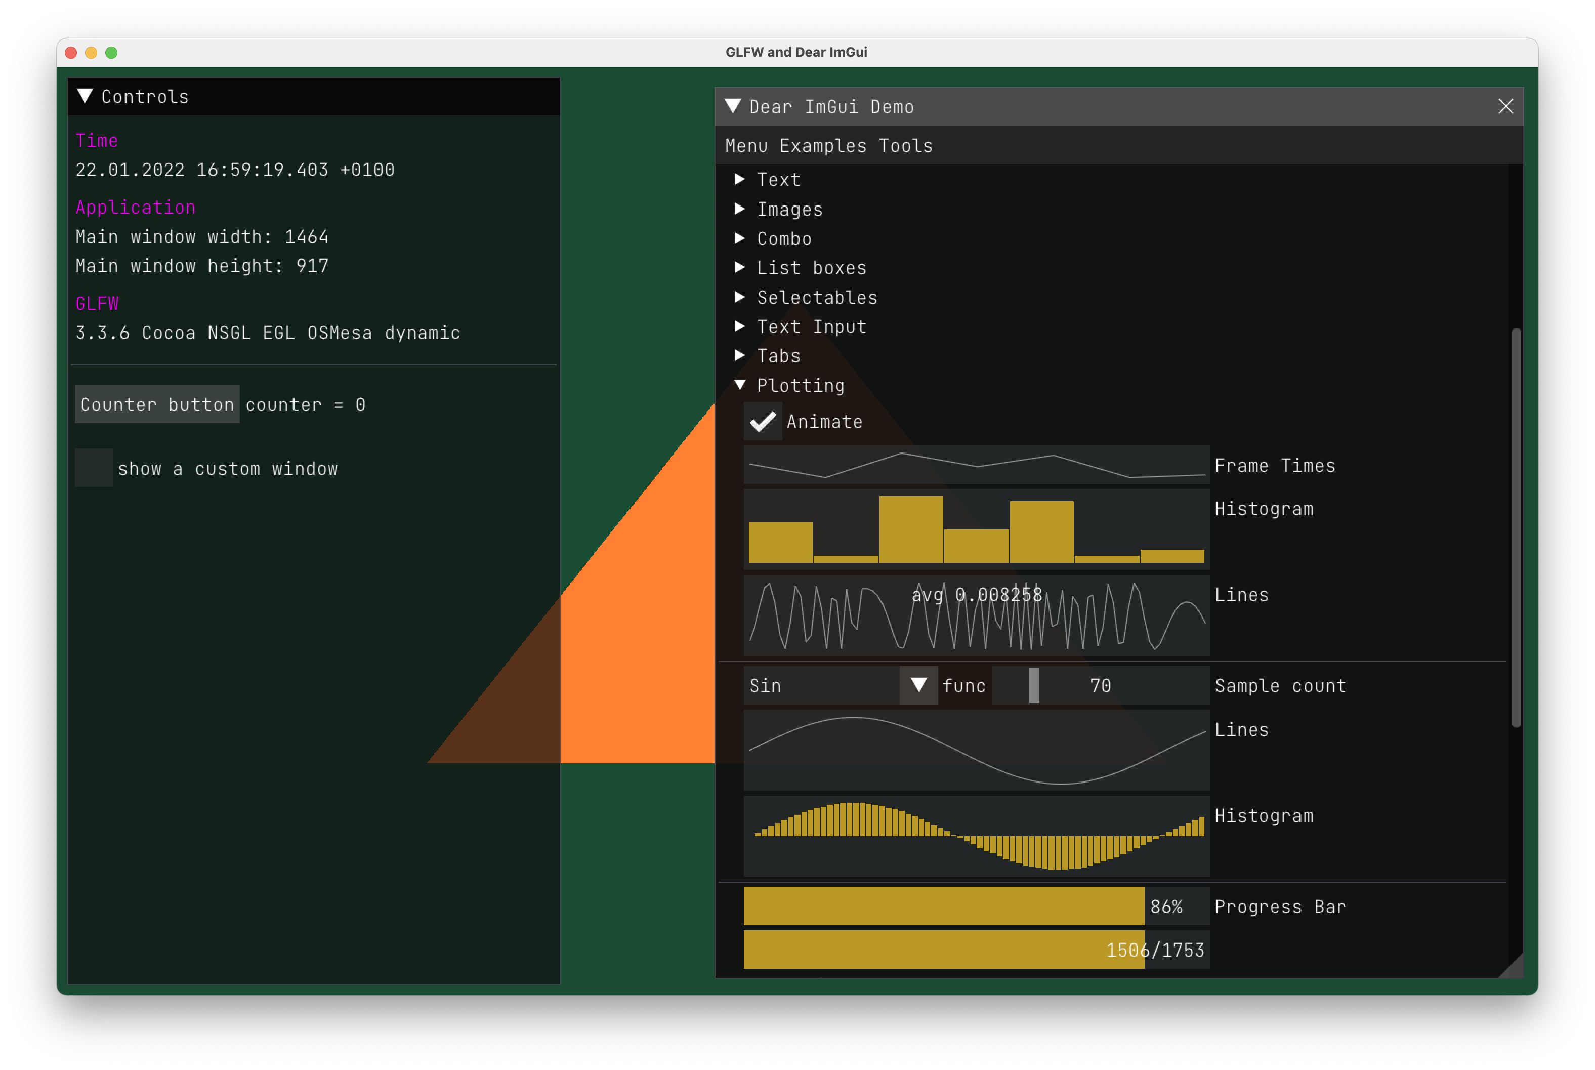Open the Sin func combo dropdown arrow
The height and width of the screenshot is (1070, 1595).
pos(918,685)
